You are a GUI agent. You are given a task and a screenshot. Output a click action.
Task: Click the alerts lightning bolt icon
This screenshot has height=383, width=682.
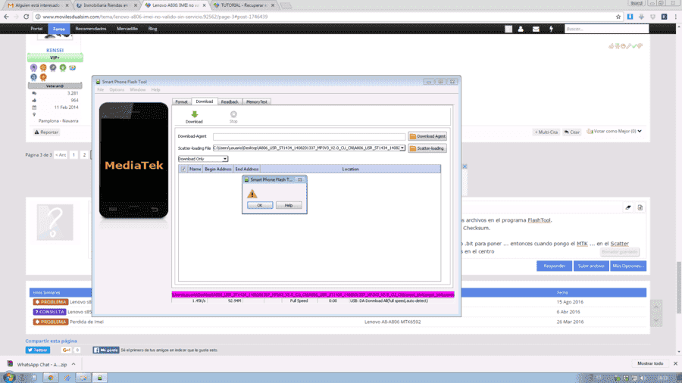coord(551,29)
